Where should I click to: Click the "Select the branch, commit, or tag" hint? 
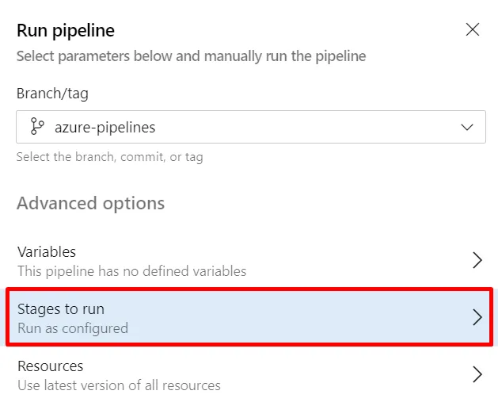point(109,157)
